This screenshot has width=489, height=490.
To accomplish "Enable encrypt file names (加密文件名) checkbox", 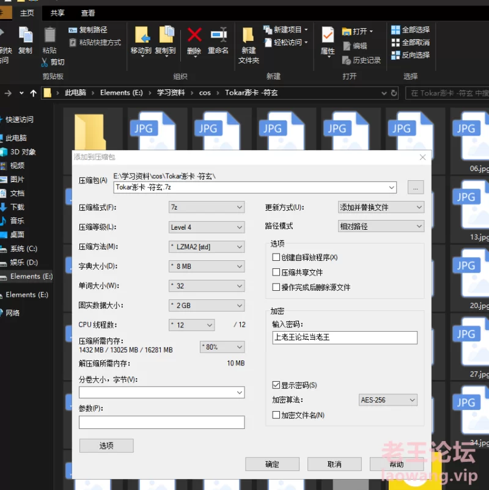I will click(276, 415).
